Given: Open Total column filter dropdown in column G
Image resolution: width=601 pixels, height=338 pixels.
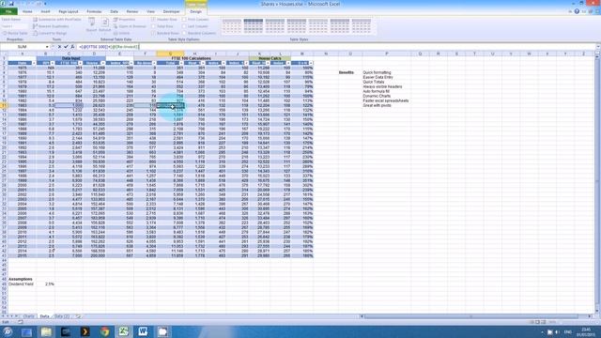Looking at the screenshot, I should pos(181,63).
